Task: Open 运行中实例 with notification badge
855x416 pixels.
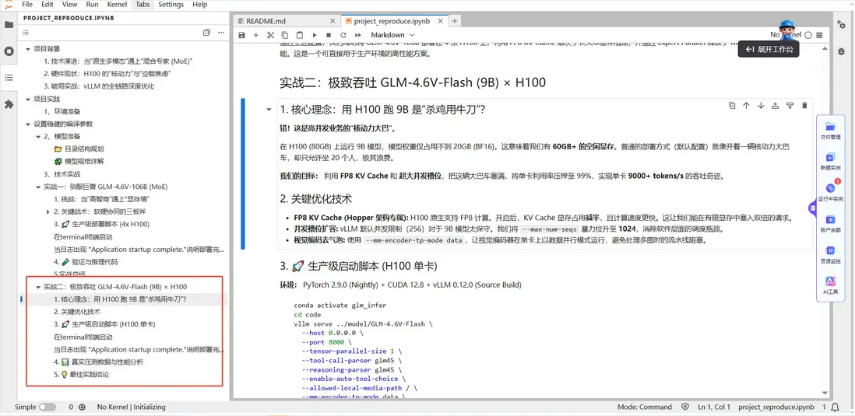Action: click(830, 191)
